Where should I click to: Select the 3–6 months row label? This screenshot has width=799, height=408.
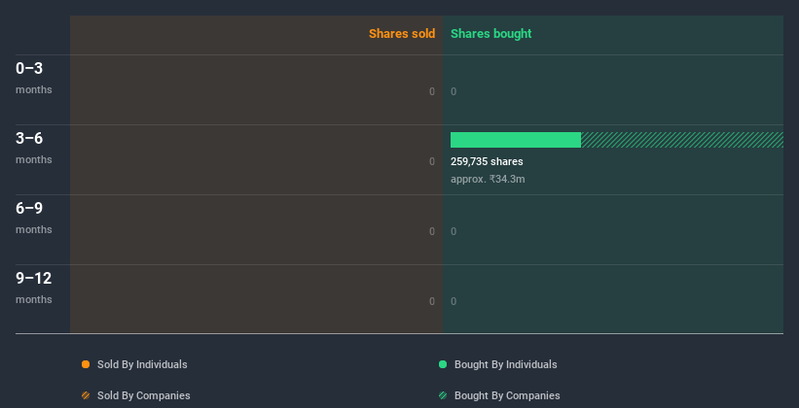pos(34,148)
